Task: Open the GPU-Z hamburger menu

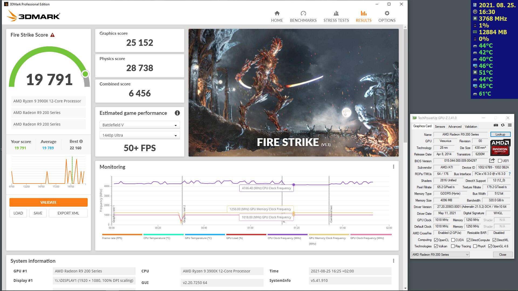Action: coord(510,125)
